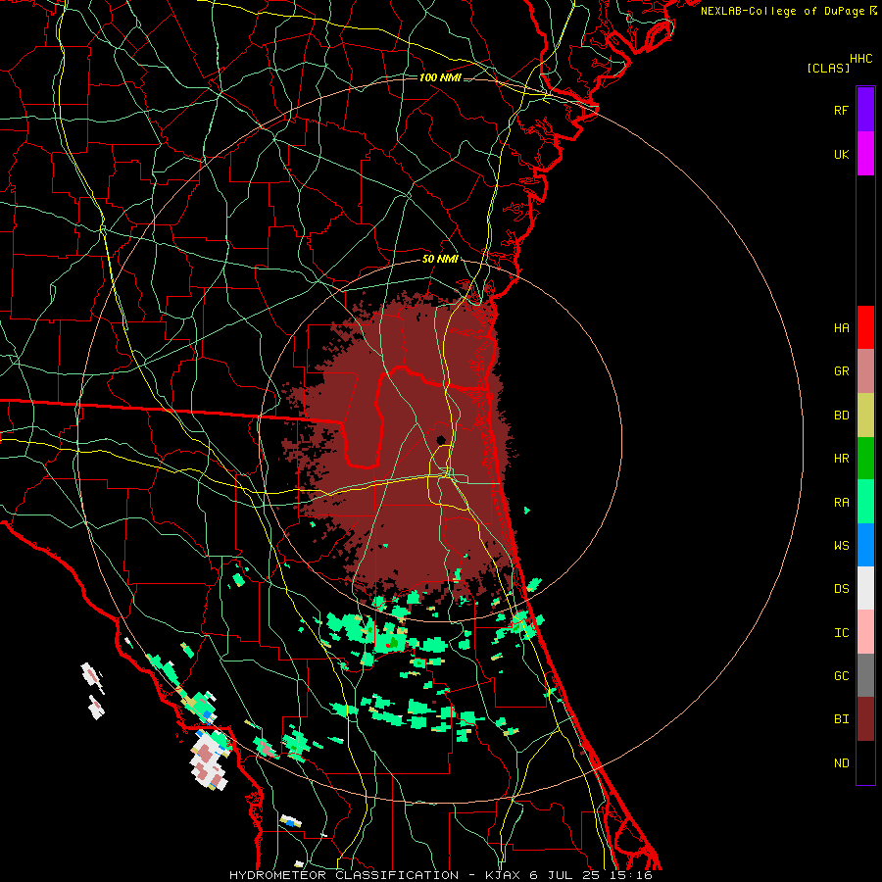This screenshot has height=882, width=882.
Task: Click the GC legend label
Action: coord(841,675)
